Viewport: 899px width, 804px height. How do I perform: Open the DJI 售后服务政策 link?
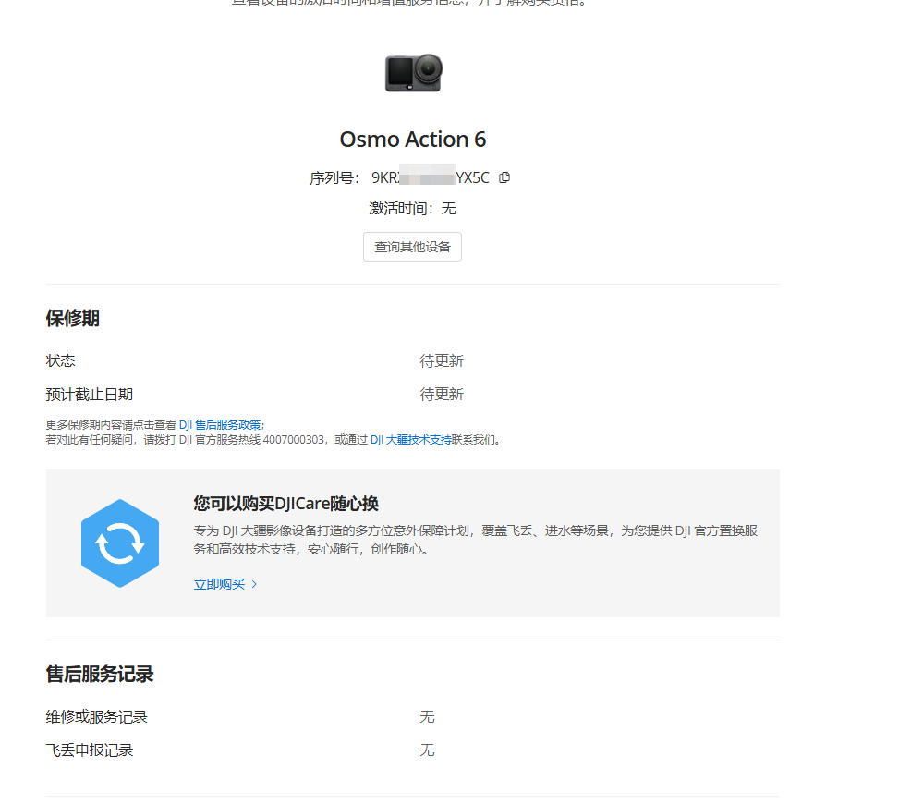[x=220, y=425]
